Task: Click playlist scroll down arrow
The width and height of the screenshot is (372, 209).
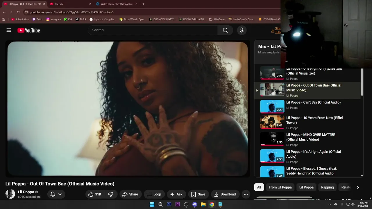Action: (x=362, y=176)
